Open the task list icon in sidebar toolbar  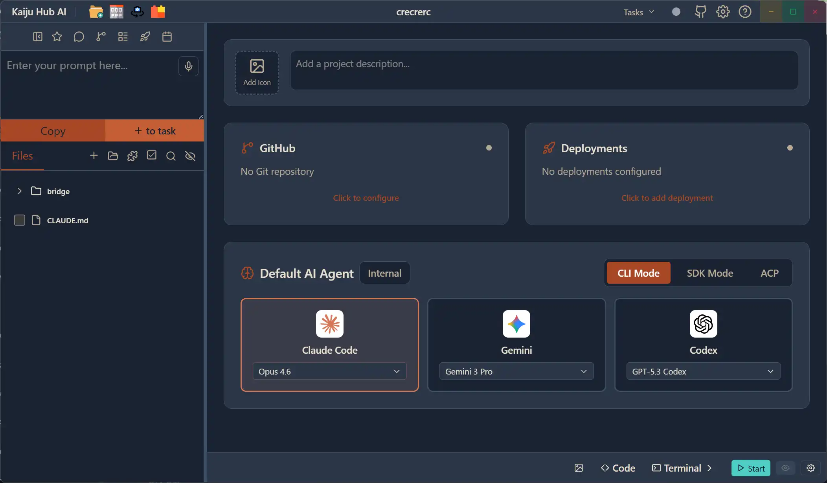click(x=123, y=37)
